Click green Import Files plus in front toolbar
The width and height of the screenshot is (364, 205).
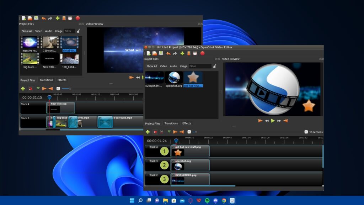[x=182, y=53]
